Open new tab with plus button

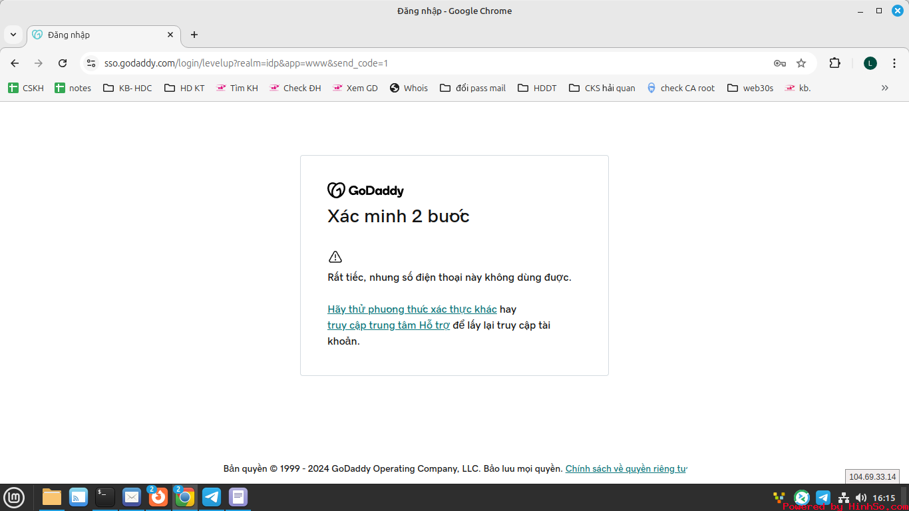pos(194,35)
